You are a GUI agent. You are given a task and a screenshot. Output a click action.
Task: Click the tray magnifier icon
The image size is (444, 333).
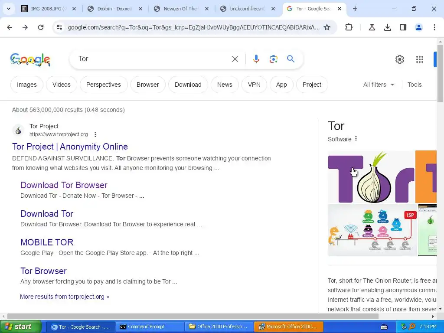pyautogui.click(x=412, y=326)
